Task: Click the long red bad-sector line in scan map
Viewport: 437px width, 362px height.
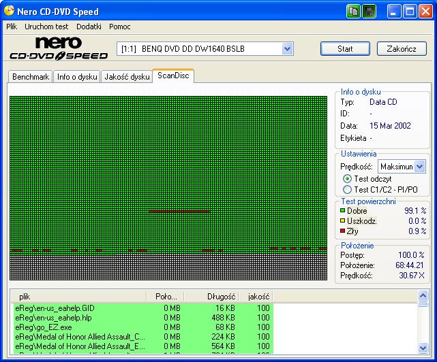Action: tap(179, 212)
